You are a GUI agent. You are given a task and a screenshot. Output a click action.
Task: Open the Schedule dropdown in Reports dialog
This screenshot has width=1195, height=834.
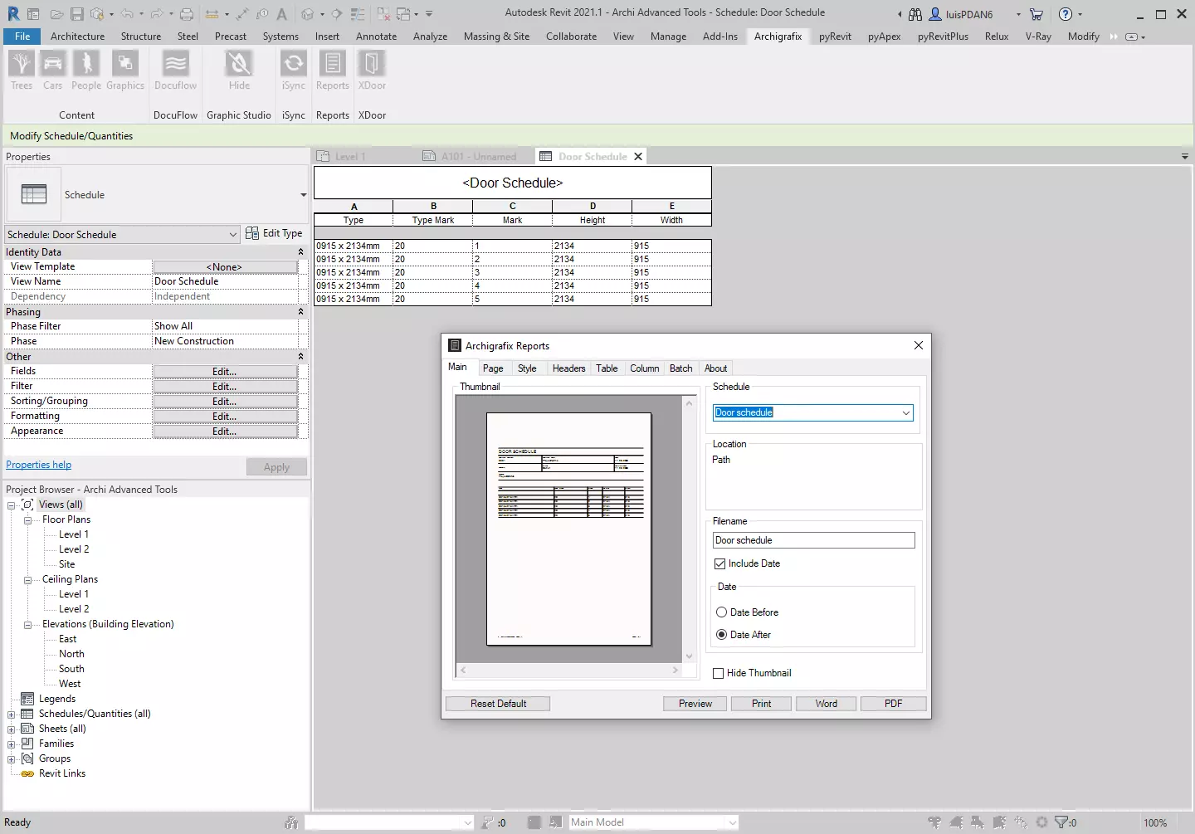(x=905, y=412)
